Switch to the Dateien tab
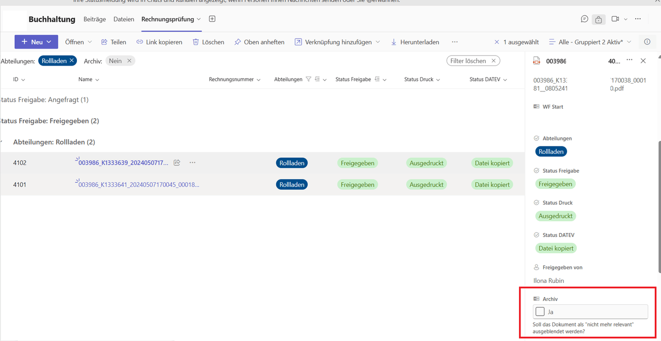Viewport: 661px width, 341px height. point(123,19)
